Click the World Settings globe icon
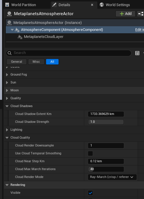 [x=102, y=5]
